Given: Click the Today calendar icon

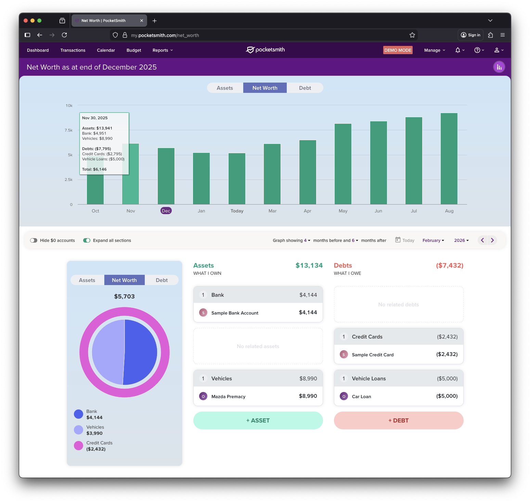Looking at the screenshot, I should [x=398, y=240].
